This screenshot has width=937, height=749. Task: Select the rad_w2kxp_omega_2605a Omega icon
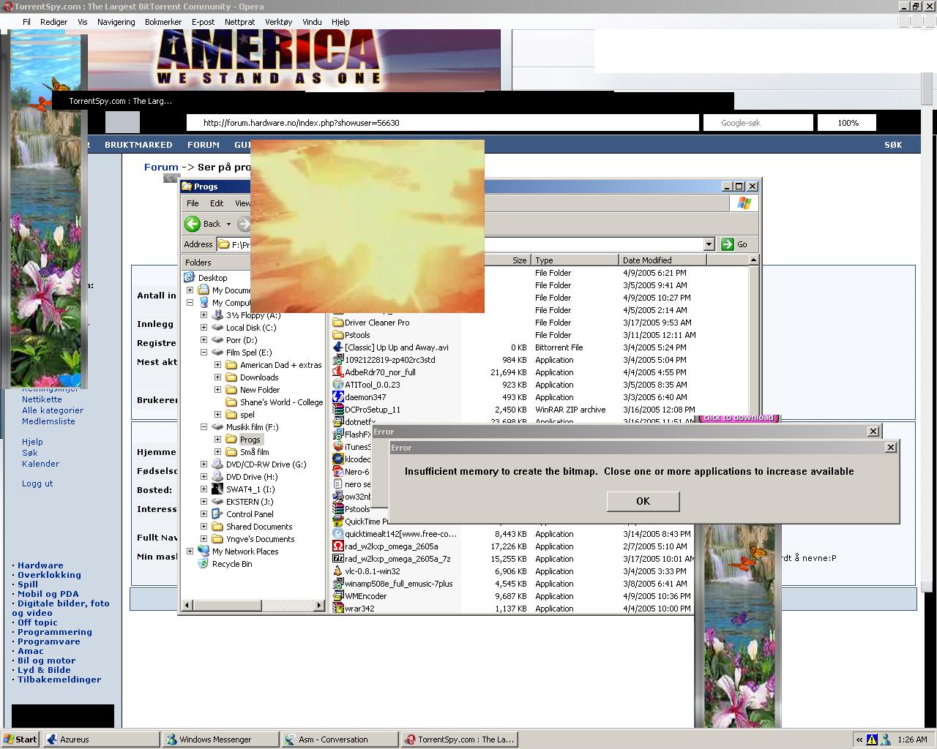[338, 546]
